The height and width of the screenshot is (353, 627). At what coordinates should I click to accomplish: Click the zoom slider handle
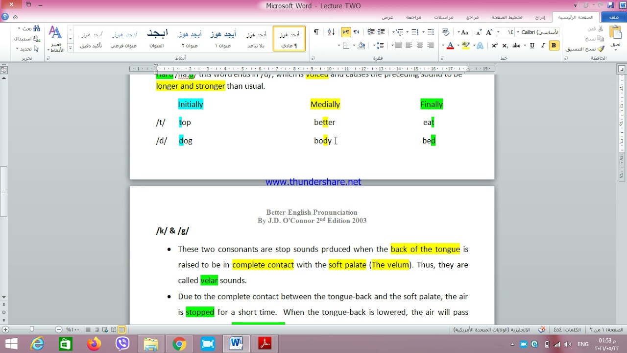[32, 330]
